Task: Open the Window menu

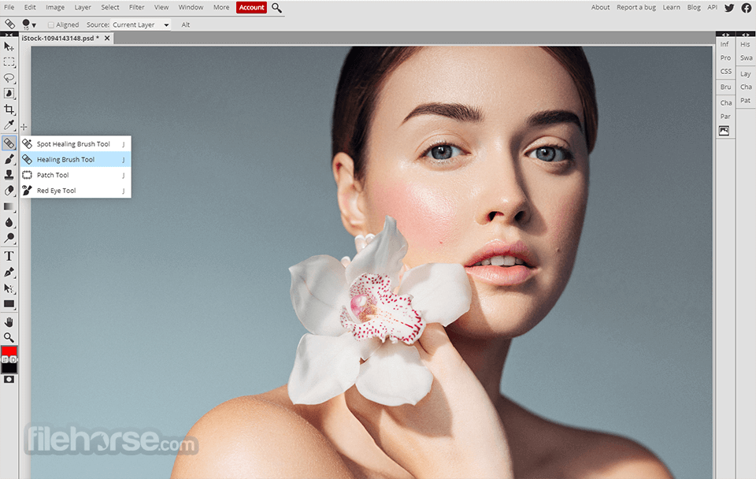Action: point(191,7)
